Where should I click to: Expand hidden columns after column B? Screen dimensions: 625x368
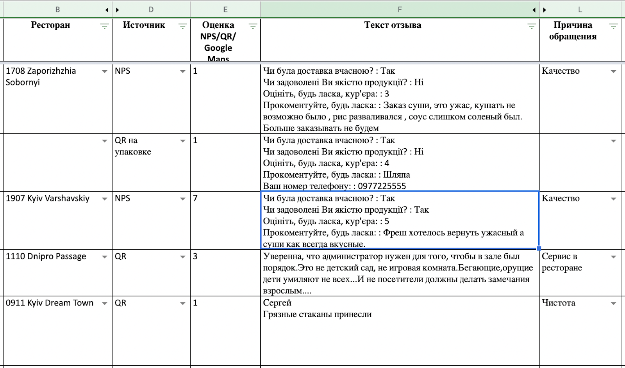point(107,10)
